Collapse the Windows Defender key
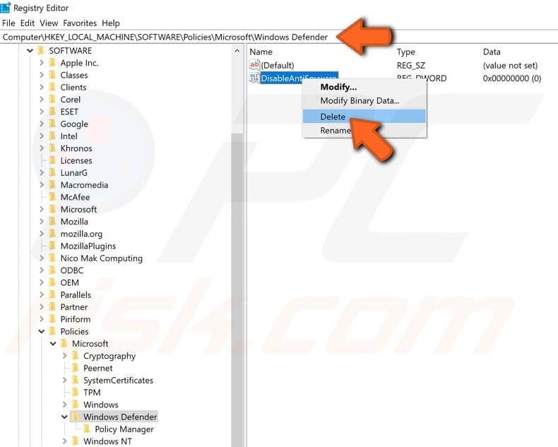The height and width of the screenshot is (447, 558). click(64, 417)
